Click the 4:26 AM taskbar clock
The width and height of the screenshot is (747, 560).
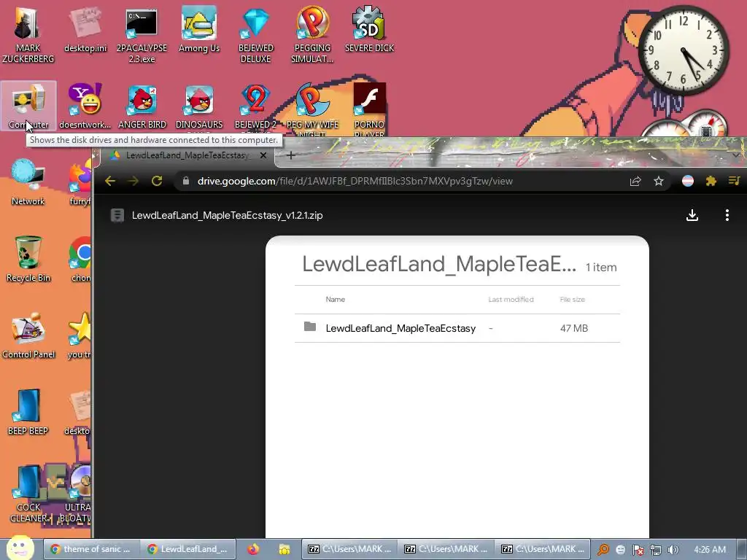pyautogui.click(x=710, y=549)
